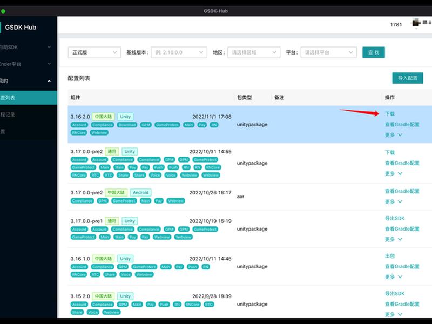The image size is (432, 324).
Task: Click Voice tag in 3.16.1.0 row
Action: (x=126, y=275)
